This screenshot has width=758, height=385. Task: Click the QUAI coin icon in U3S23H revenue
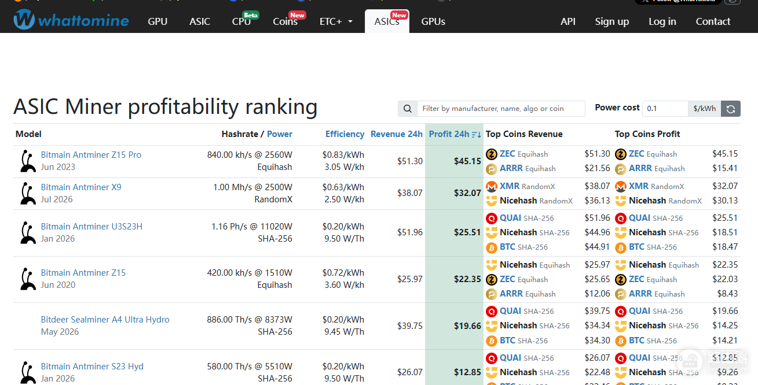[x=492, y=219]
